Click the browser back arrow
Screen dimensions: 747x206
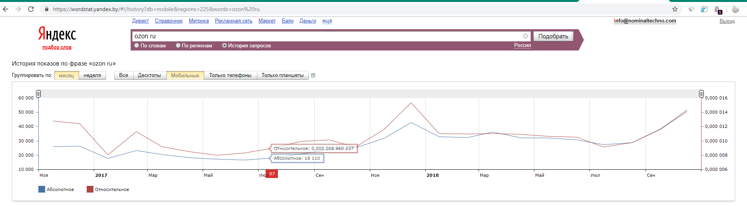tap(6, 9)
